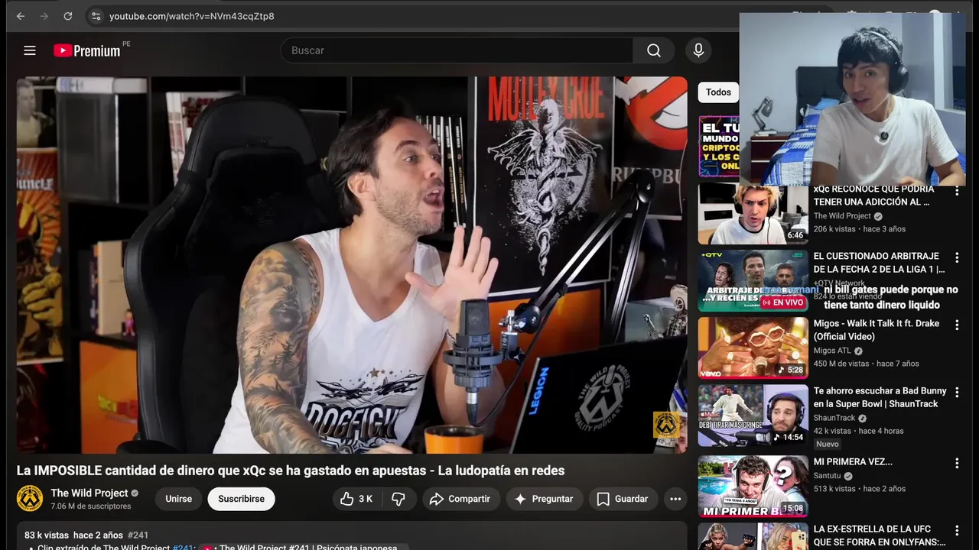Open options menu for MI PRIMERA VEZ
Image resolution: width=979 pixels, height=550 pixels.
(x=956, y=464)
